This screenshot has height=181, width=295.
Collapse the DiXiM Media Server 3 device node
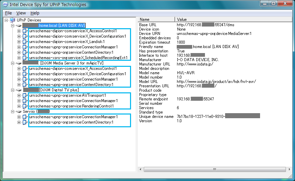click(x=13, y=63)
